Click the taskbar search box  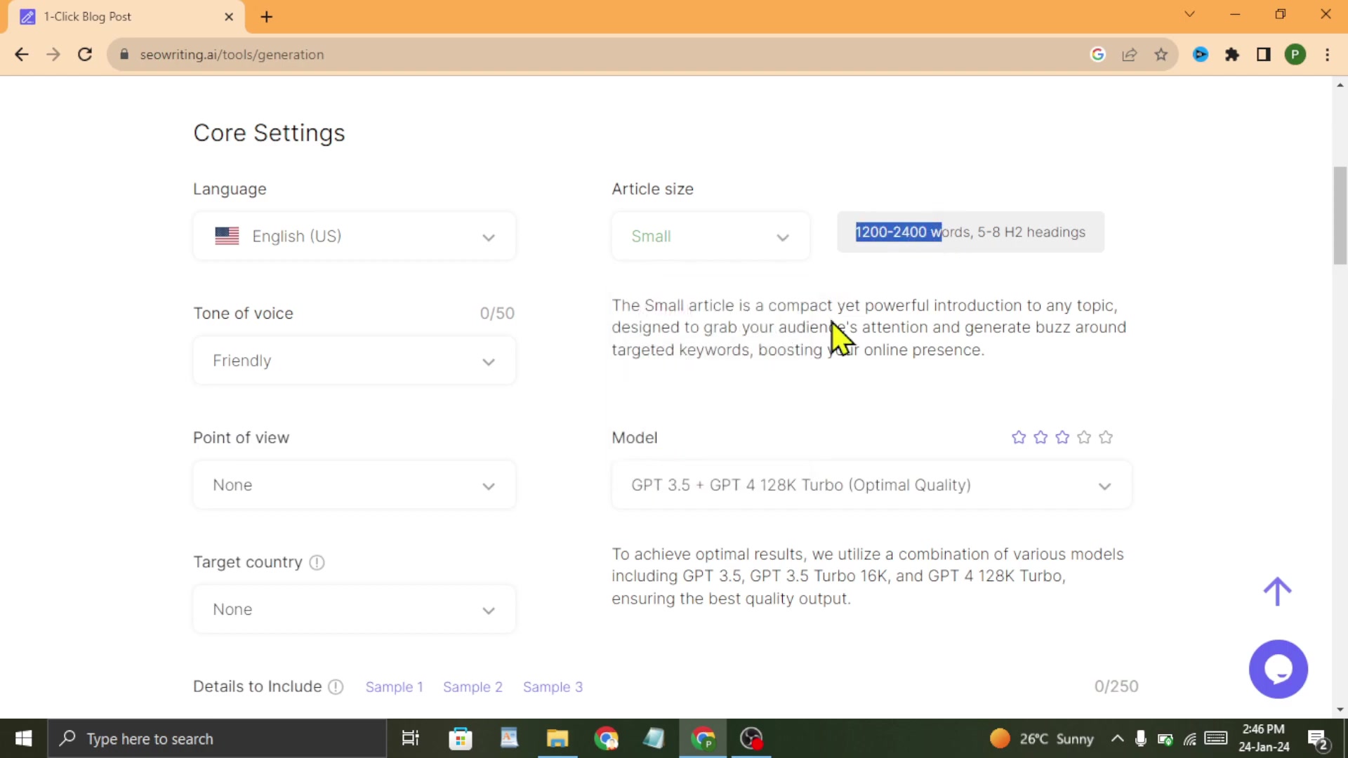217,738
